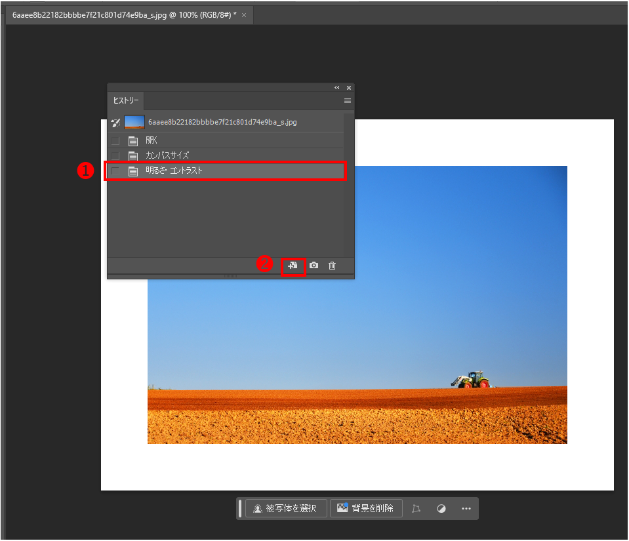The width and height of the screenshot is (629, 541).
Task: Close the 6aaee8b...jpg document tab
Action: [x=244, y=14]
